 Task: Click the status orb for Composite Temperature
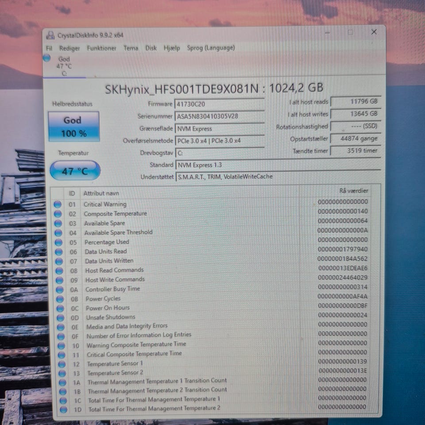point(58,214)
